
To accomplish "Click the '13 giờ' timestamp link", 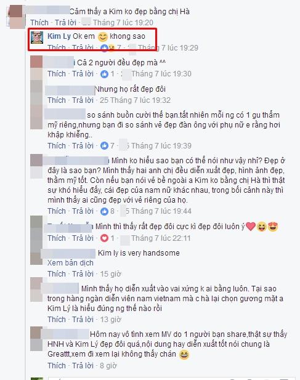I will click(110, 320).
